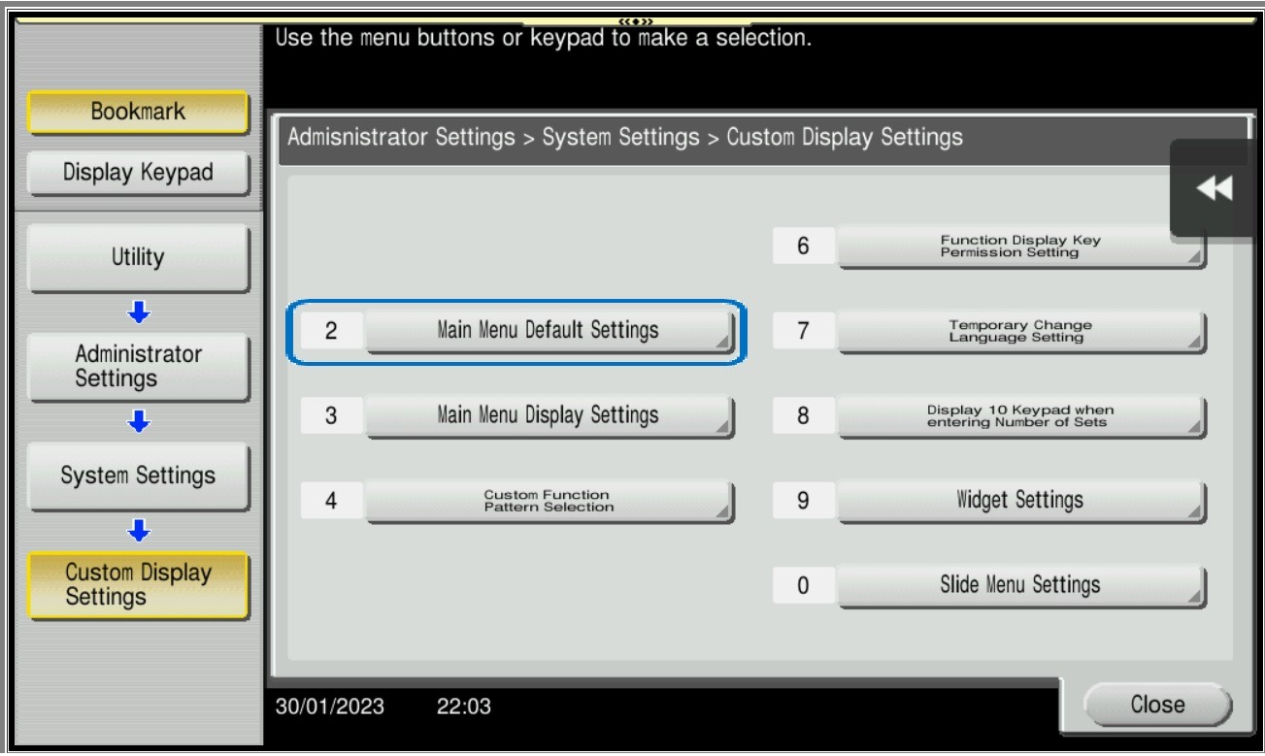Viewport: 1265px width, 756px height.
Task: Open Main Menu Default Settings
Action: (x=549, y=331)
